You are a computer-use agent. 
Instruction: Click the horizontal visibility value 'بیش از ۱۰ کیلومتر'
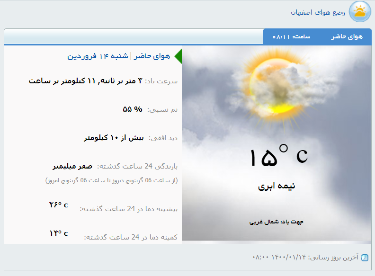coord(114,138)
